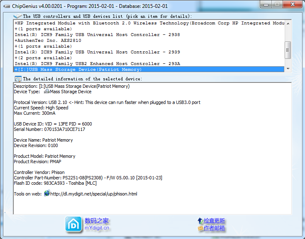This screenshot has width=305, height=239.
Task: Click the USB Device ID VID PID line
Action: pos(53,124)
